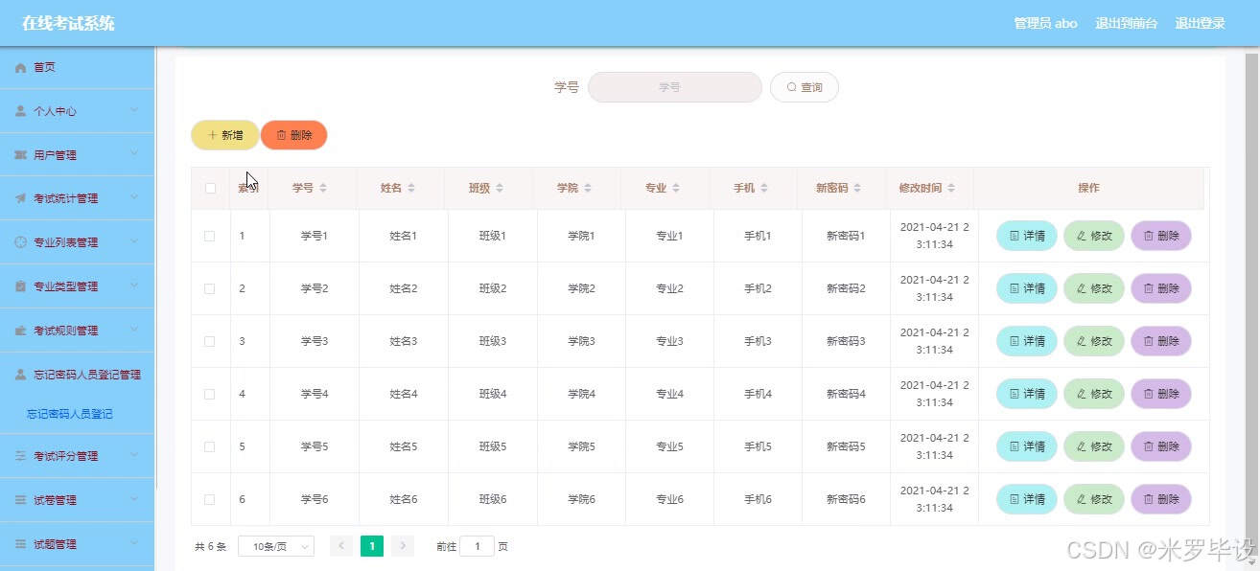Toggle the select-all checkbox in table header
The width and height of the screenshot is (1260, 571).
tap(210, 188)
